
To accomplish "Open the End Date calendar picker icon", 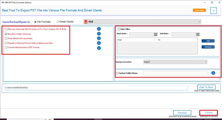I will click(198, 34).
